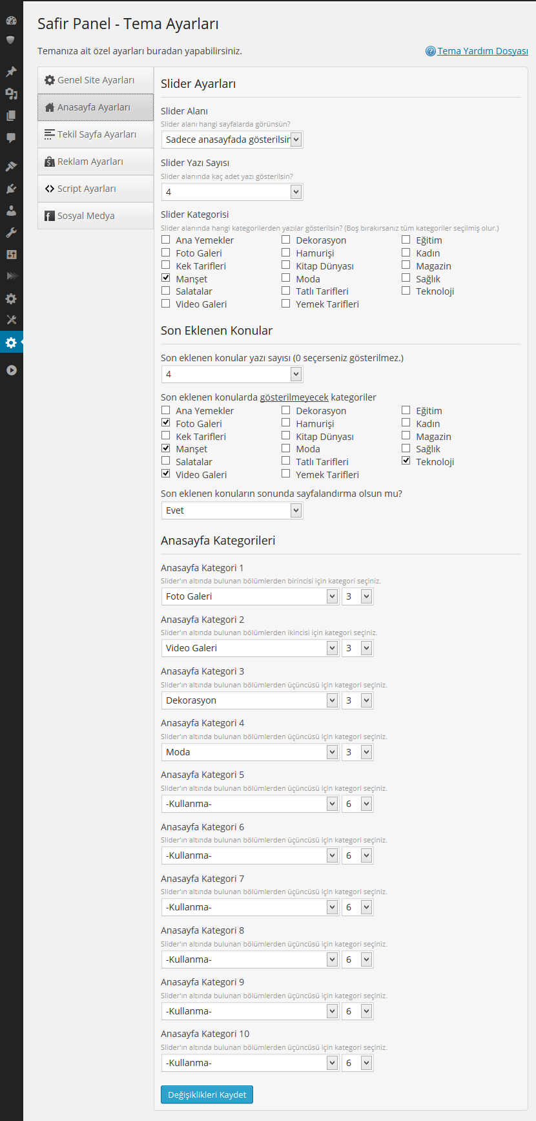Collapse the sidebar with the circled arrow icon
The image size is (536, 1121).
point(11,370)
